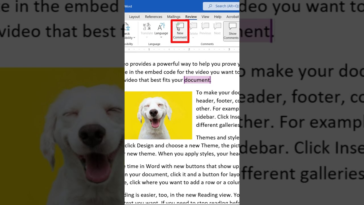364x205 pixels.
Task: Click the line containing "new Reading view"
Action: (182, 195)
